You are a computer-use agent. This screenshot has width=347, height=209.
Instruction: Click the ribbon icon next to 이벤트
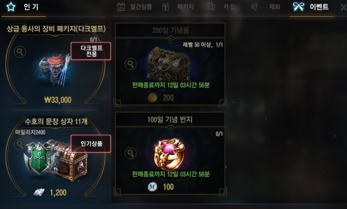[x=298, y=7]
